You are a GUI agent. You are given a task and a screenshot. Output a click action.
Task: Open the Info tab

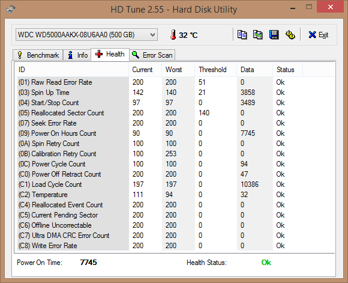coord(77,55)
